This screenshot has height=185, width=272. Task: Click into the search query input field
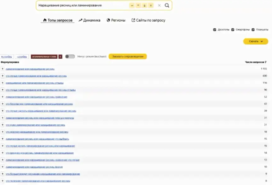[77, 6]
